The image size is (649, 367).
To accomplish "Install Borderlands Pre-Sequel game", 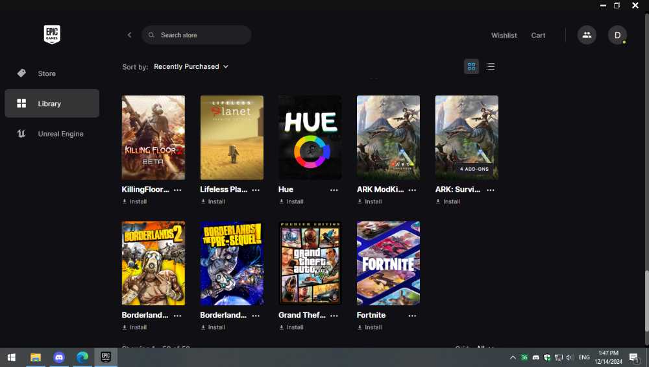I will point(213,327).
